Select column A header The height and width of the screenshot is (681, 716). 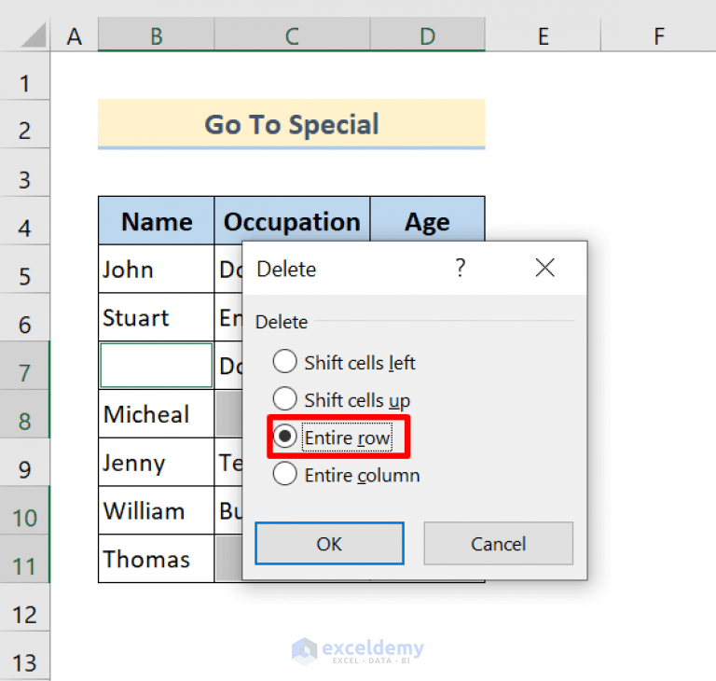(x=74, y=35)
